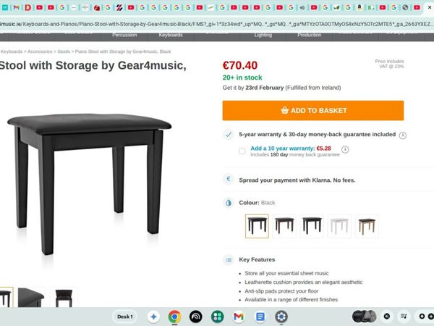Open info icon beside 10 year warranty offer
Image resolution: width=434 pixels, height=326 pixels.
tap(346, 150)
